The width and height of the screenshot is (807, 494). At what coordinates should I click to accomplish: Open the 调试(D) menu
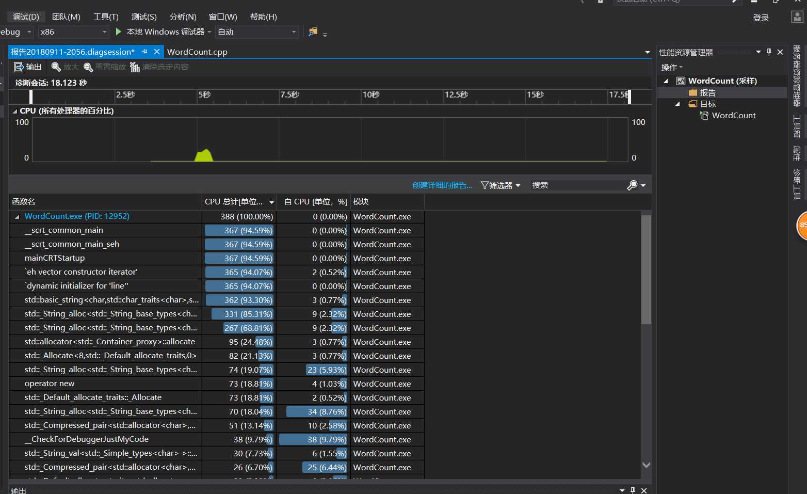pyautogui.click(x=26, y=17)
